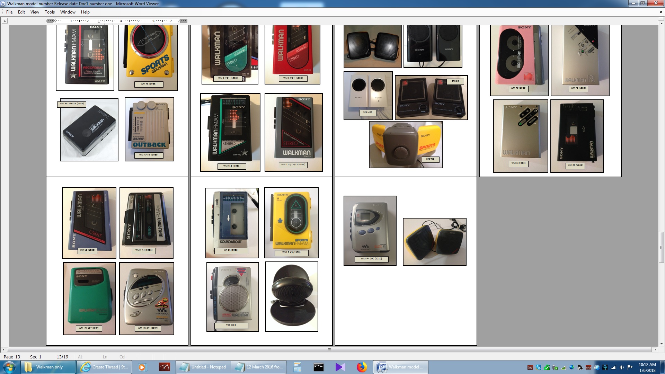Viewport: 665px width, 374px height.
Task: Select the WM F12 (1985) Walkman photo
Action: coord(230,132)
